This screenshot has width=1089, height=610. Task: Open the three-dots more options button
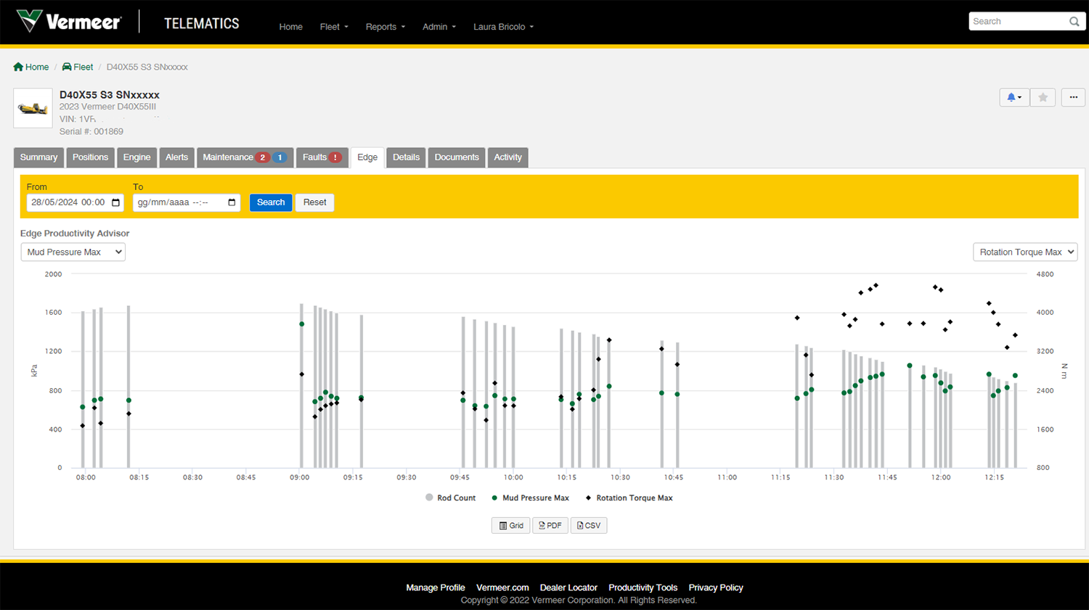pos(1073,97)
